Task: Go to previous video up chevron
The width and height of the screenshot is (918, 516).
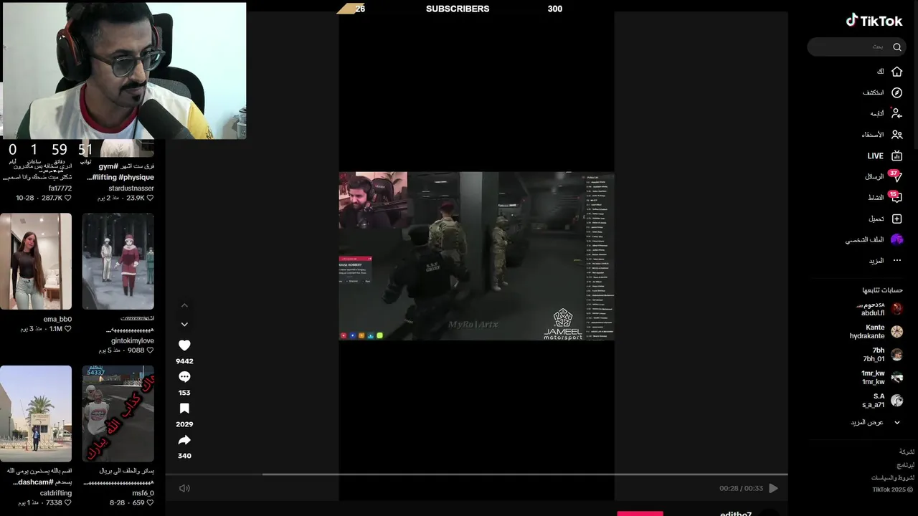Action: [x=184, y=305]
